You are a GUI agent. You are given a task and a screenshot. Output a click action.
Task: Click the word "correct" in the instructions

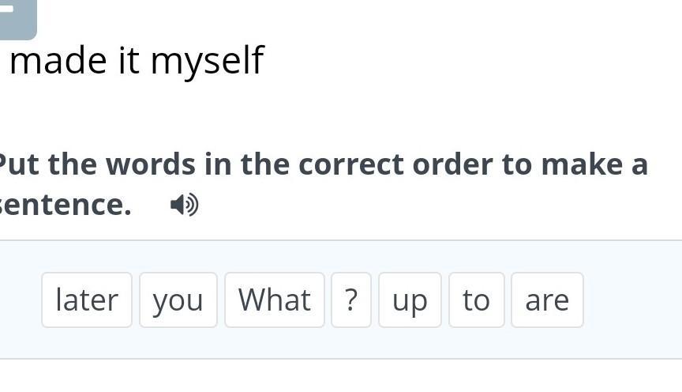(x=351, y=164)
